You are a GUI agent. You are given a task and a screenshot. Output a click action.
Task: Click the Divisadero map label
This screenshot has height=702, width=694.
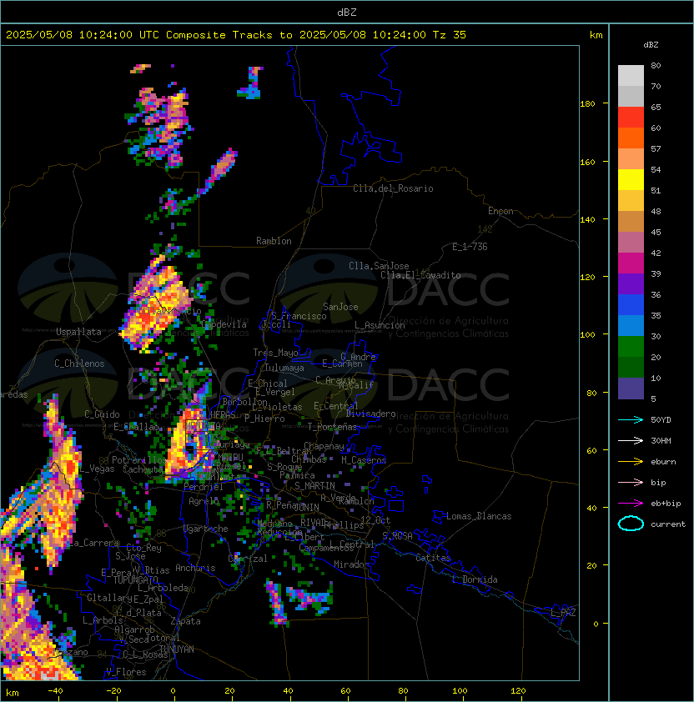click(x=370, y=414)
